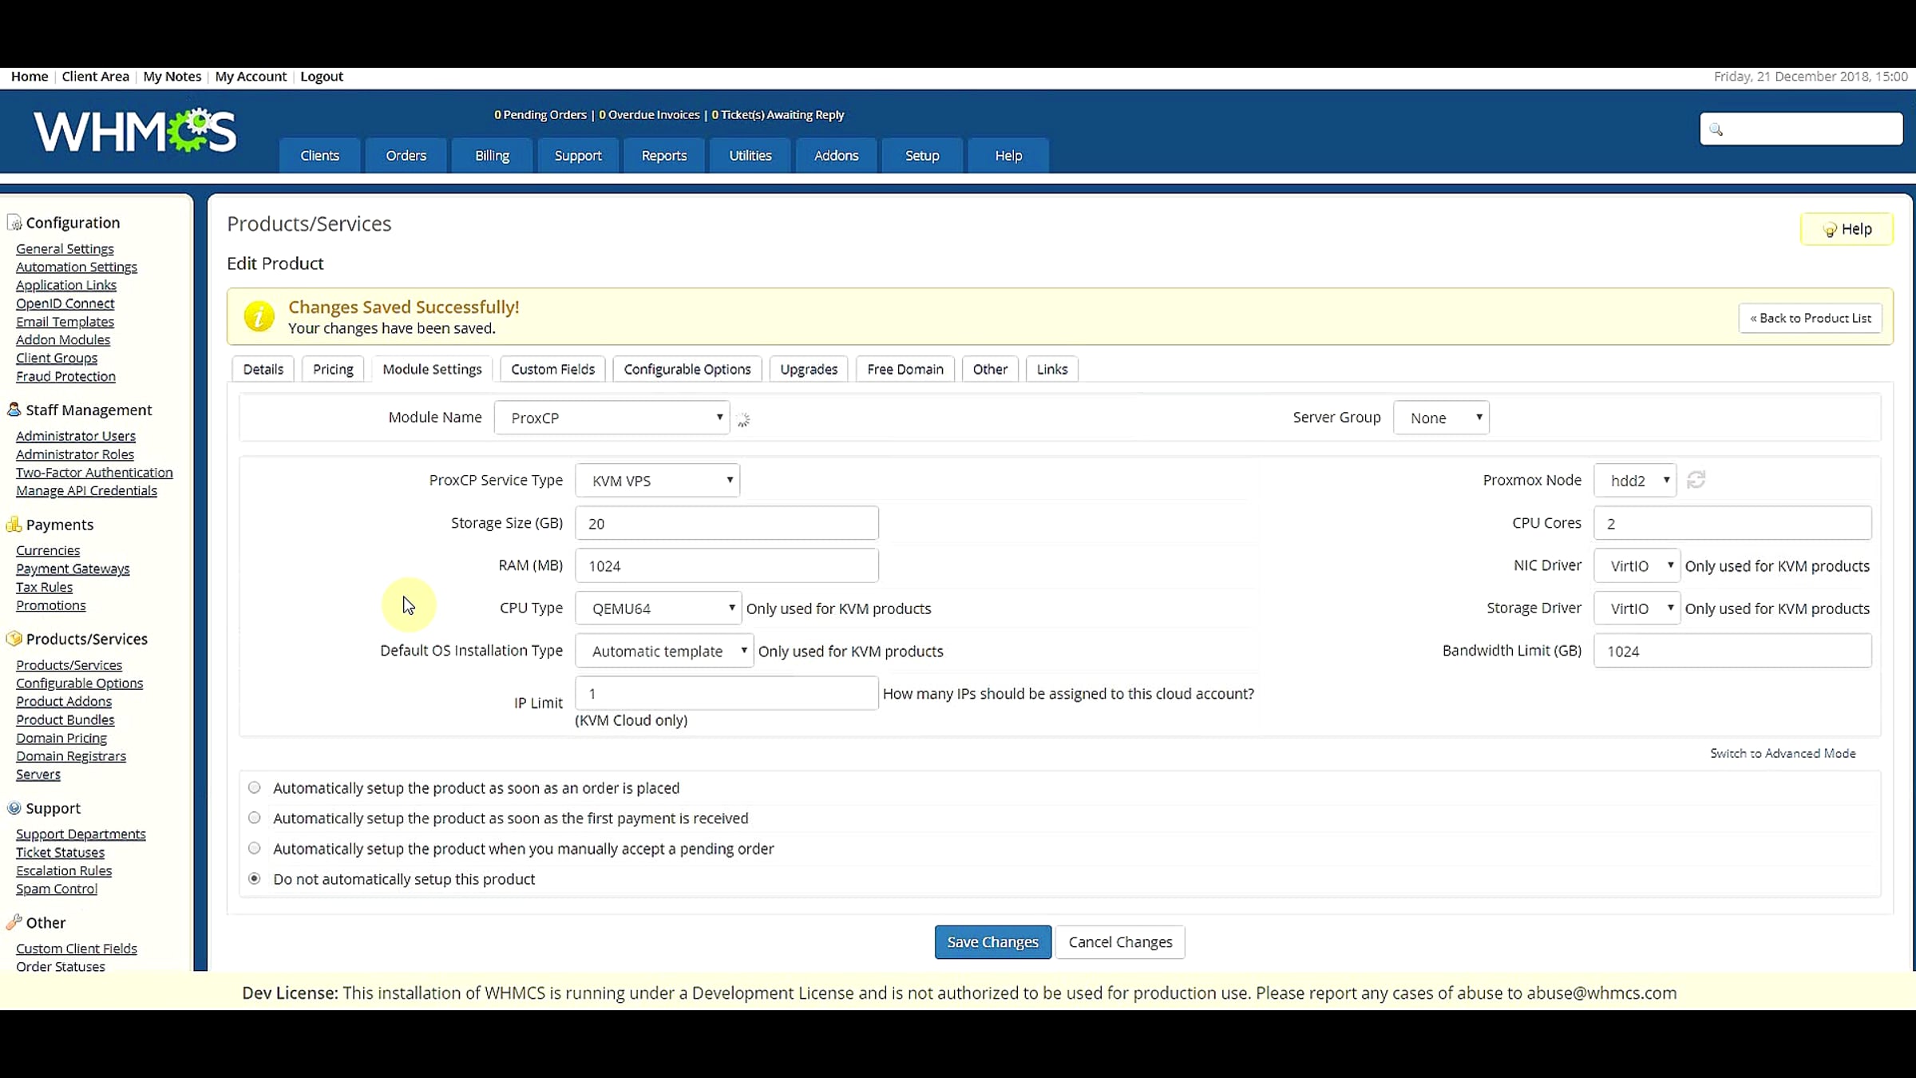Select setup when manually accepting pending order
Viewport: 1916px width, 1078px height.
click(255, 849)
